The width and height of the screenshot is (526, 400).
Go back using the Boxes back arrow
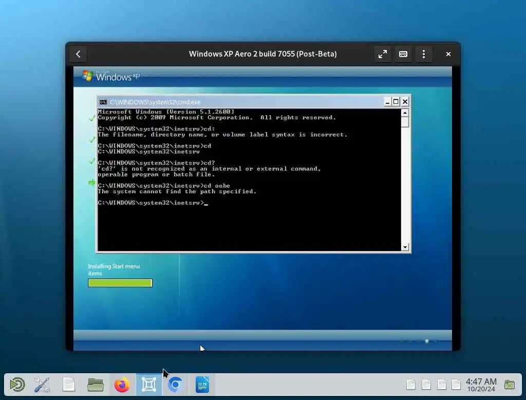(x=78, y=54)
